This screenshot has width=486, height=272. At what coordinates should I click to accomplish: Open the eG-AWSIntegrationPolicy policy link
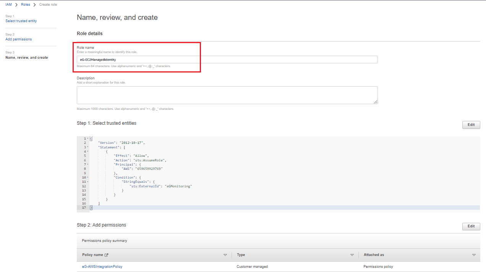click(102, 267)
